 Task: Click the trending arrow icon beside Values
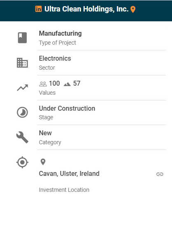(23, 88)
